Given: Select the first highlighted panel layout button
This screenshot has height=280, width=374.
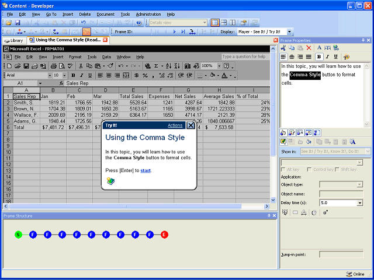Looking at the screenshot, I should 215,23.
